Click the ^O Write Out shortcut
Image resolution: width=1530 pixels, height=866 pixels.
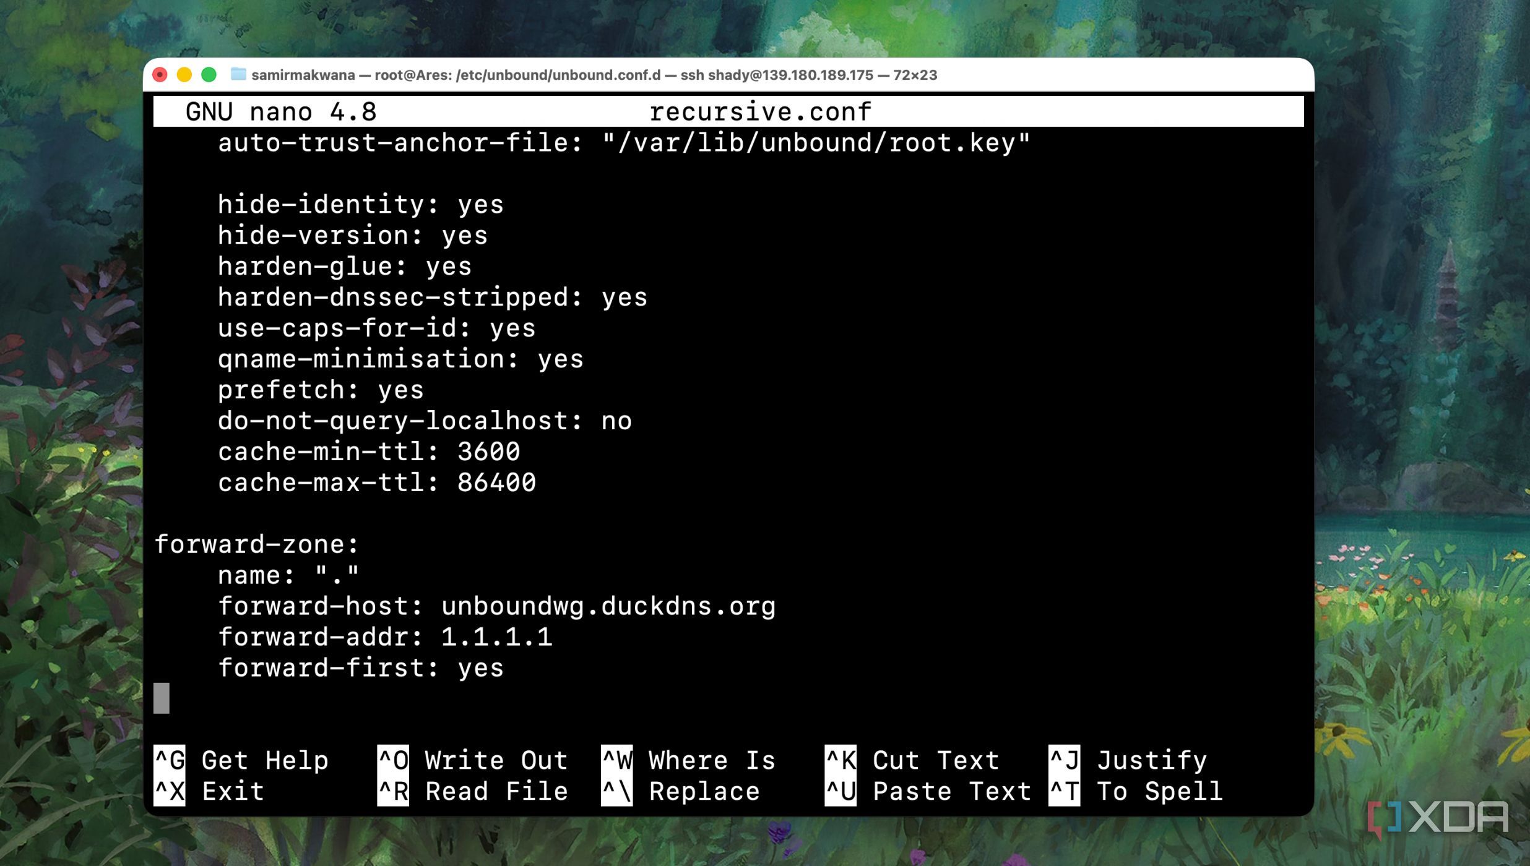[473, 760]
